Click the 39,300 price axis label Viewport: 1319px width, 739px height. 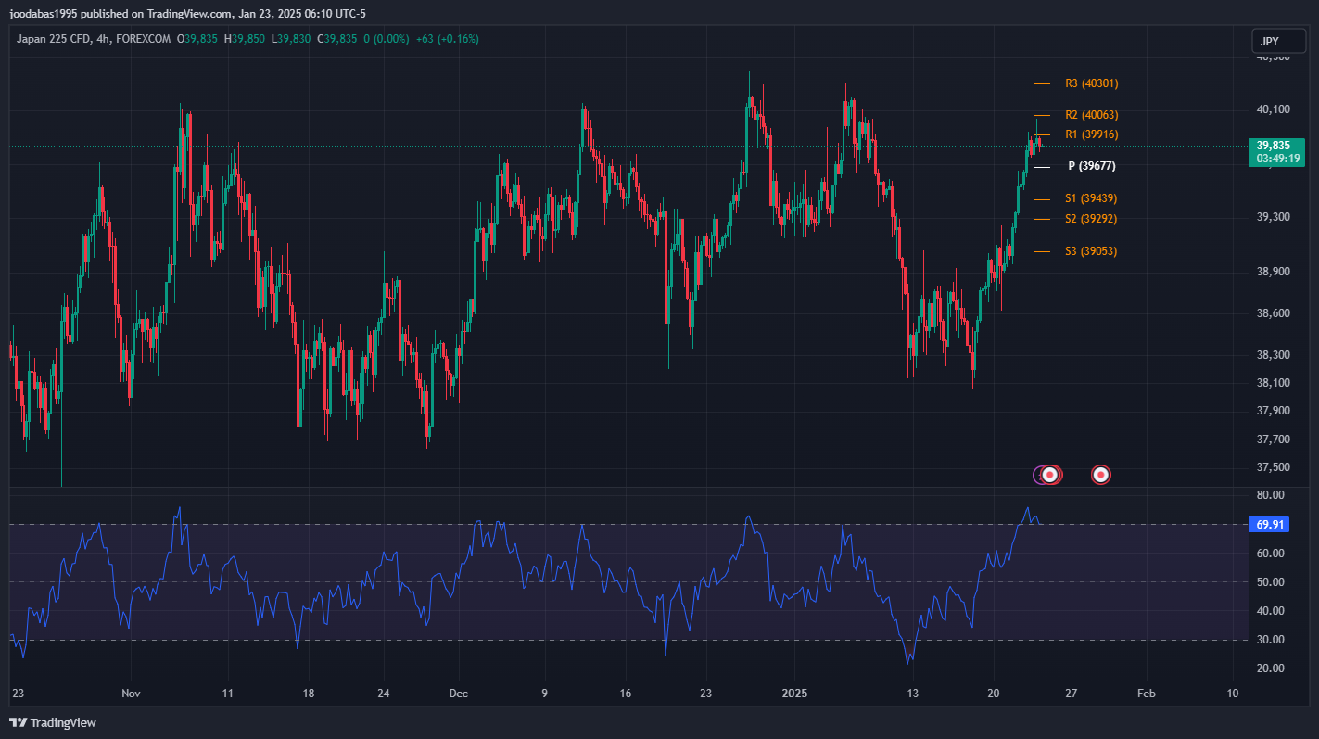click(1273, 217)
